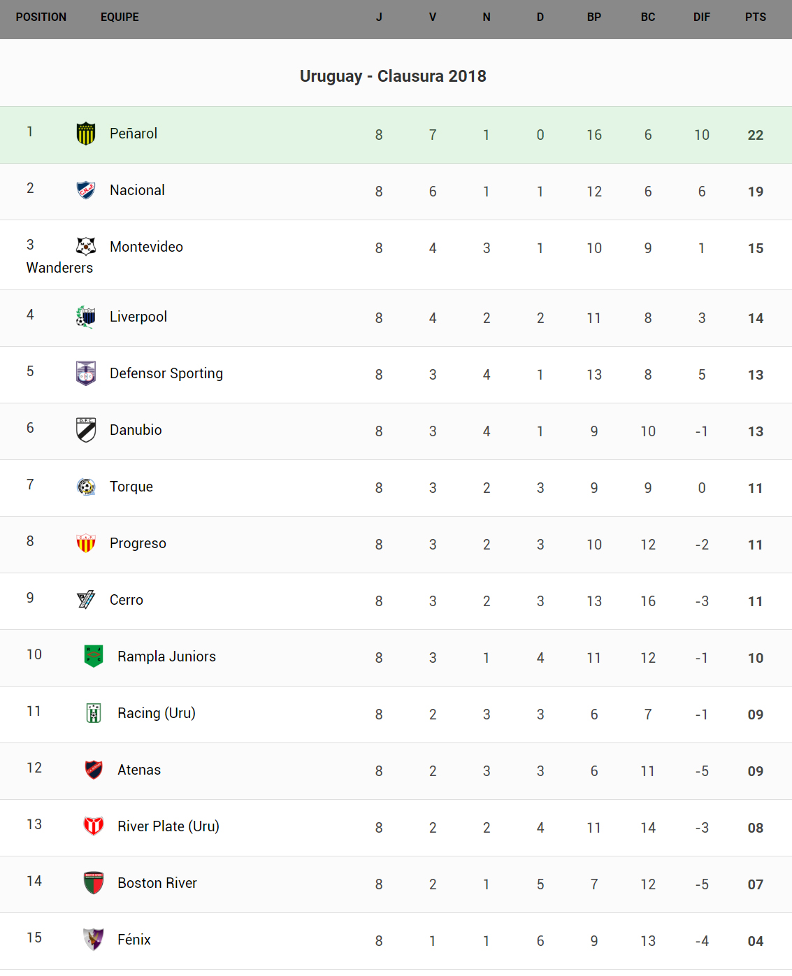792x976 pixels.
Task: Click the Defensor Sporting crest
Action: [x=86, y=373]
